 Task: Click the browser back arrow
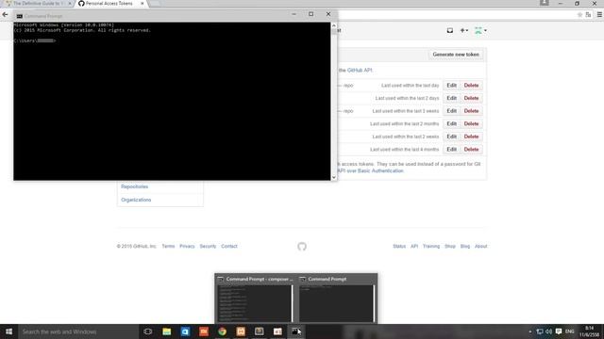[x=5, y=15]
